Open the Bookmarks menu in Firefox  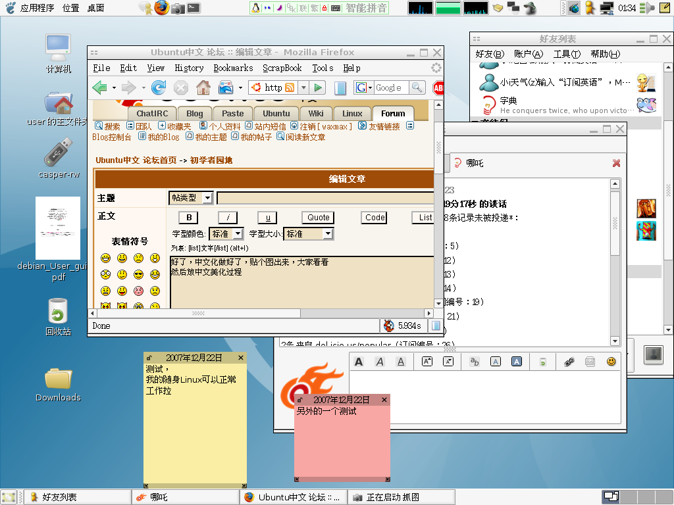pyautogui.click(x=233, y=68)
